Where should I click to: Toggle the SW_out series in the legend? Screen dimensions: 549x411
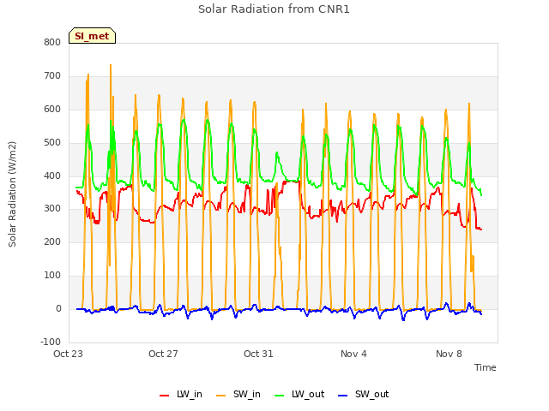click(364, 394)
